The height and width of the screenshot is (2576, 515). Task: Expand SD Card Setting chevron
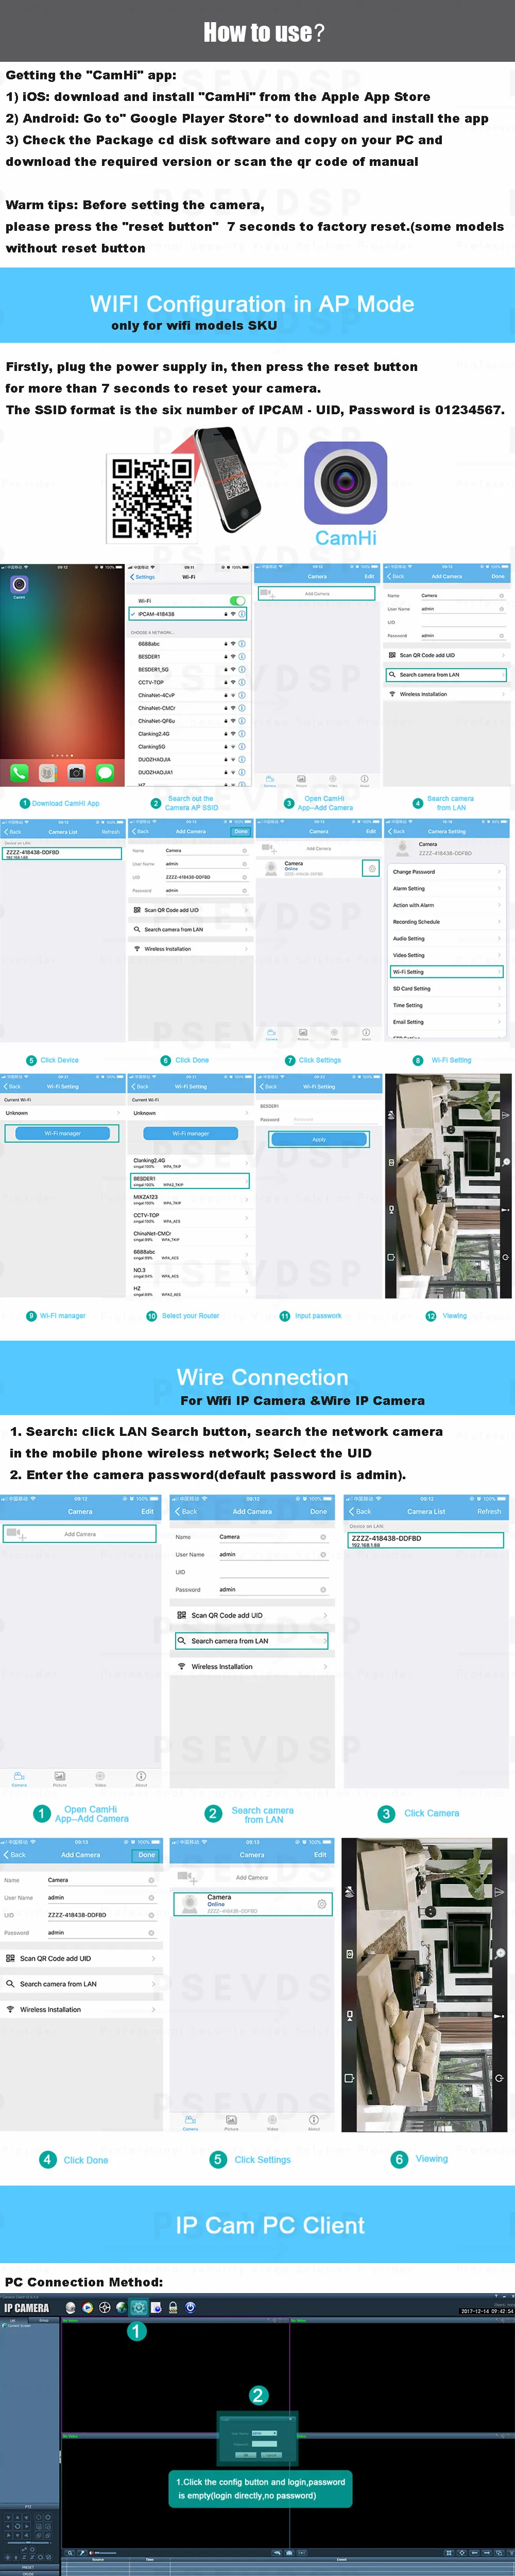click(499, 988)
